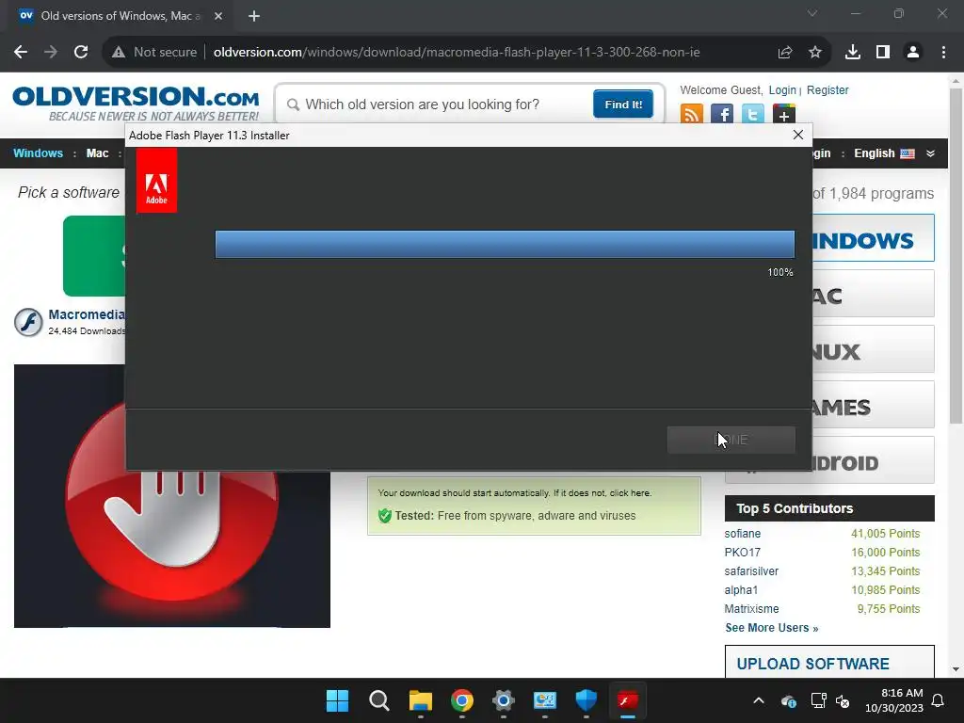
Task: Select Windows in site navigation
Action: [38, 153]
